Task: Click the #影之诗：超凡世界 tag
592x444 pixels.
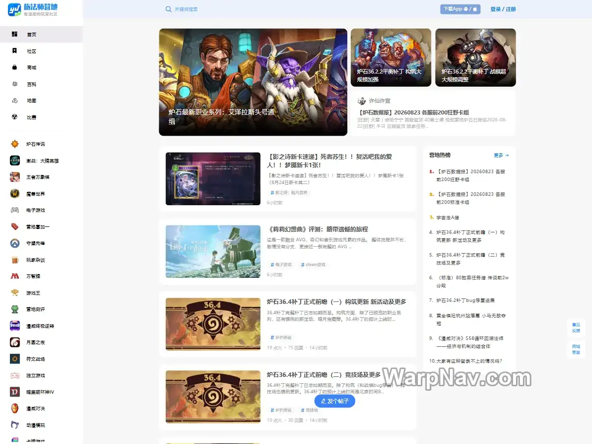Action: [x=289, y=192]
